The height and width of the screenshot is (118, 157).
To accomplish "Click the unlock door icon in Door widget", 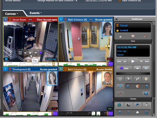I will [x=121, y=36].
